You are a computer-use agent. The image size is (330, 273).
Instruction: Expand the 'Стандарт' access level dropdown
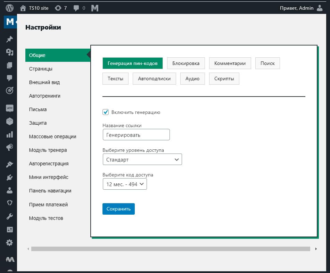(x=142, y=160)
